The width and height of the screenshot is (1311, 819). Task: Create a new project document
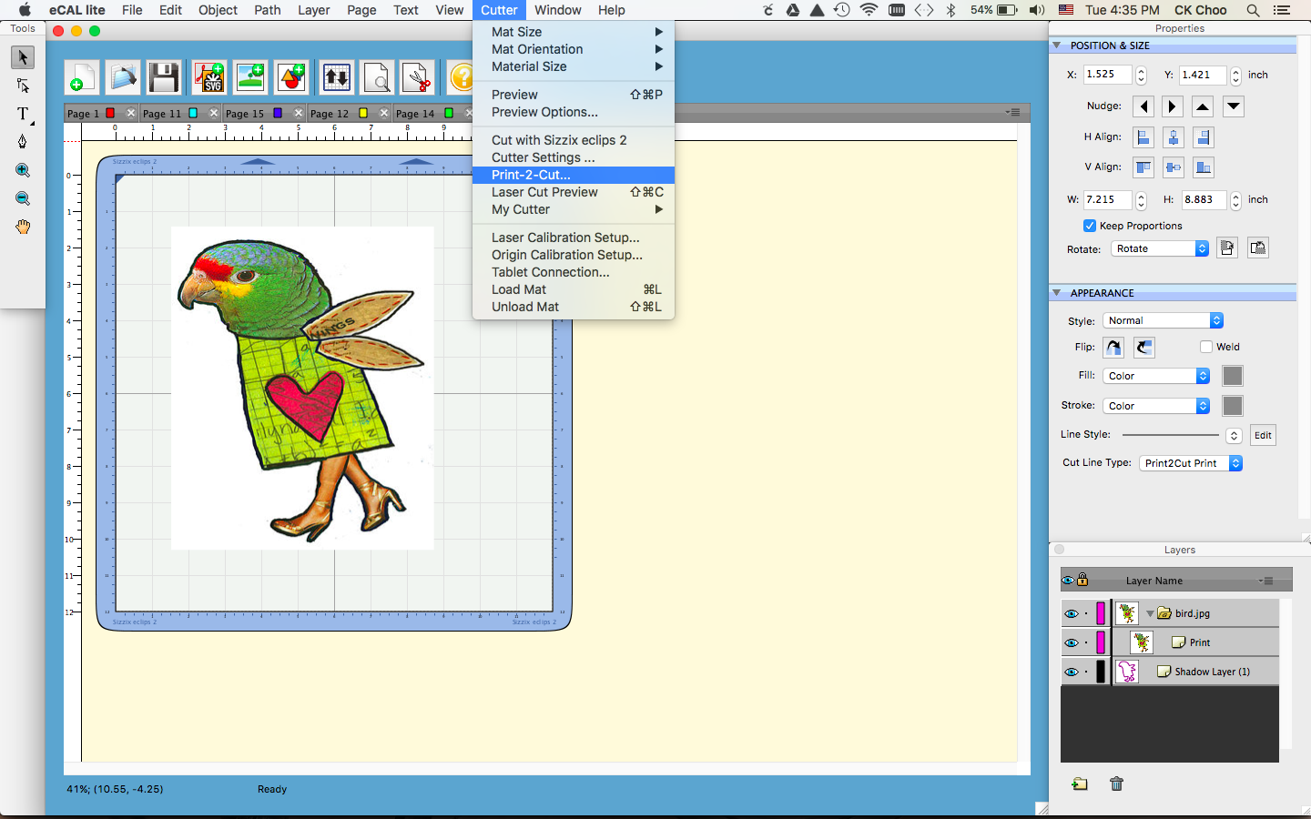(82, 77)
